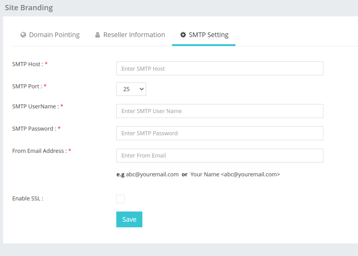This screenshot has height=256, width=358.
Task: Enable the SSL checkbox
Action: point(121,199)
